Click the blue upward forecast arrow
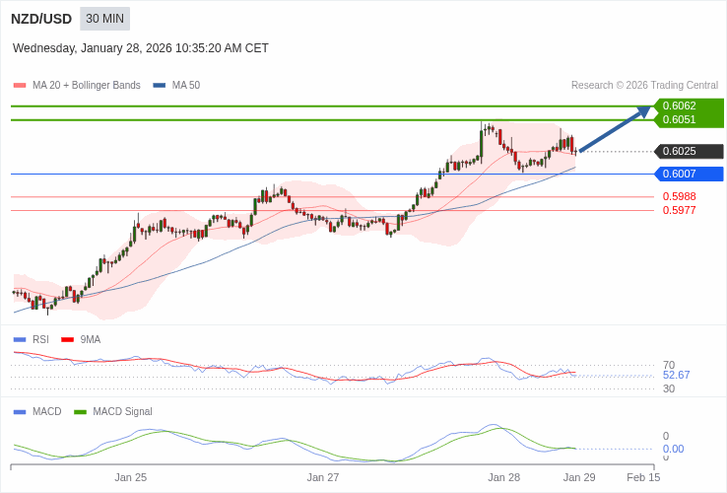 click(615, 130)
